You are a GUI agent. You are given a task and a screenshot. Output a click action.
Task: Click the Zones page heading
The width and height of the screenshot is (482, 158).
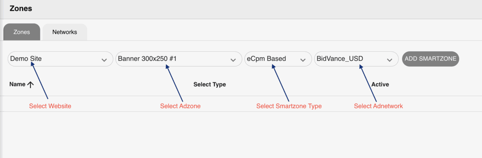point(21,8)
